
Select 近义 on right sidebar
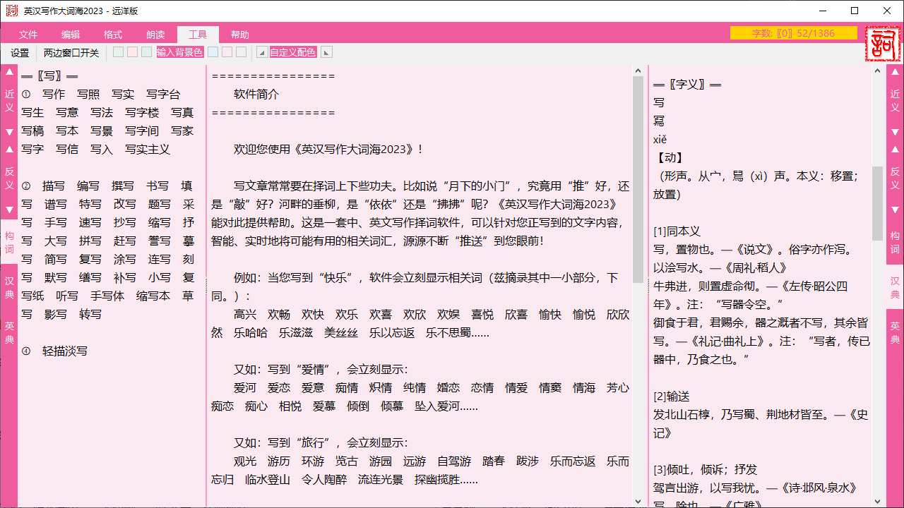tap(894, 101)
